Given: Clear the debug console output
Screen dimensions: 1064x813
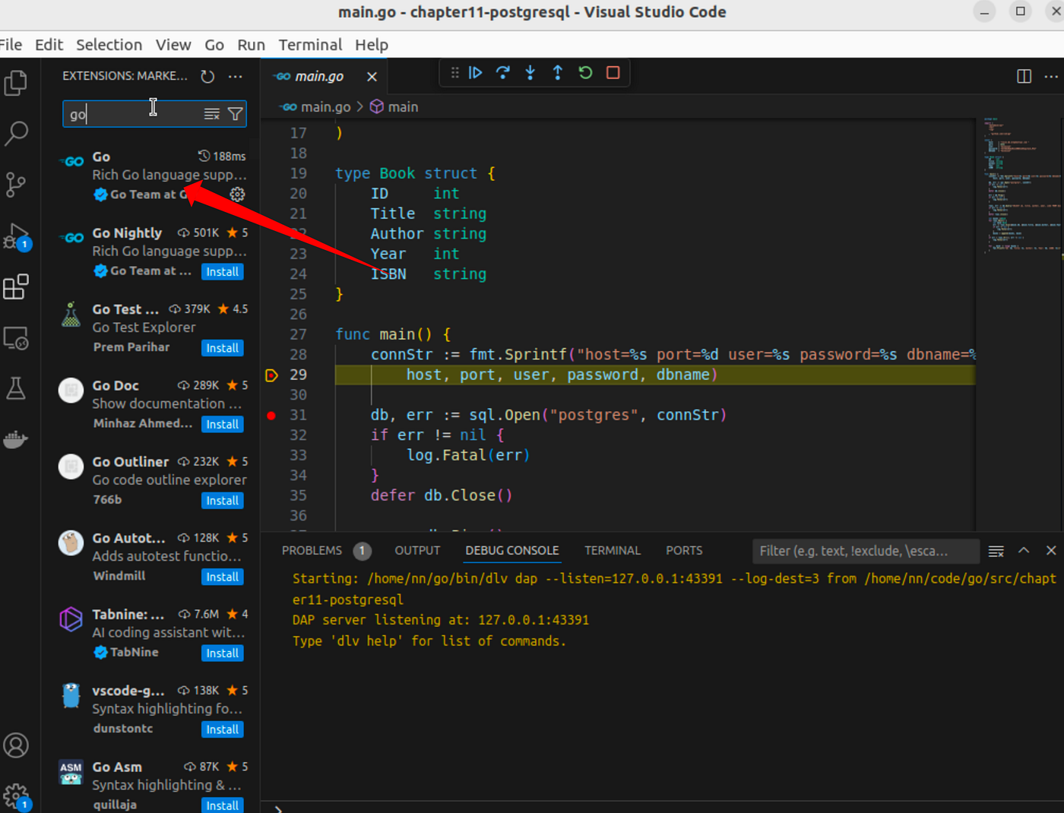Looking at the screenshot, I should point(996,551).
